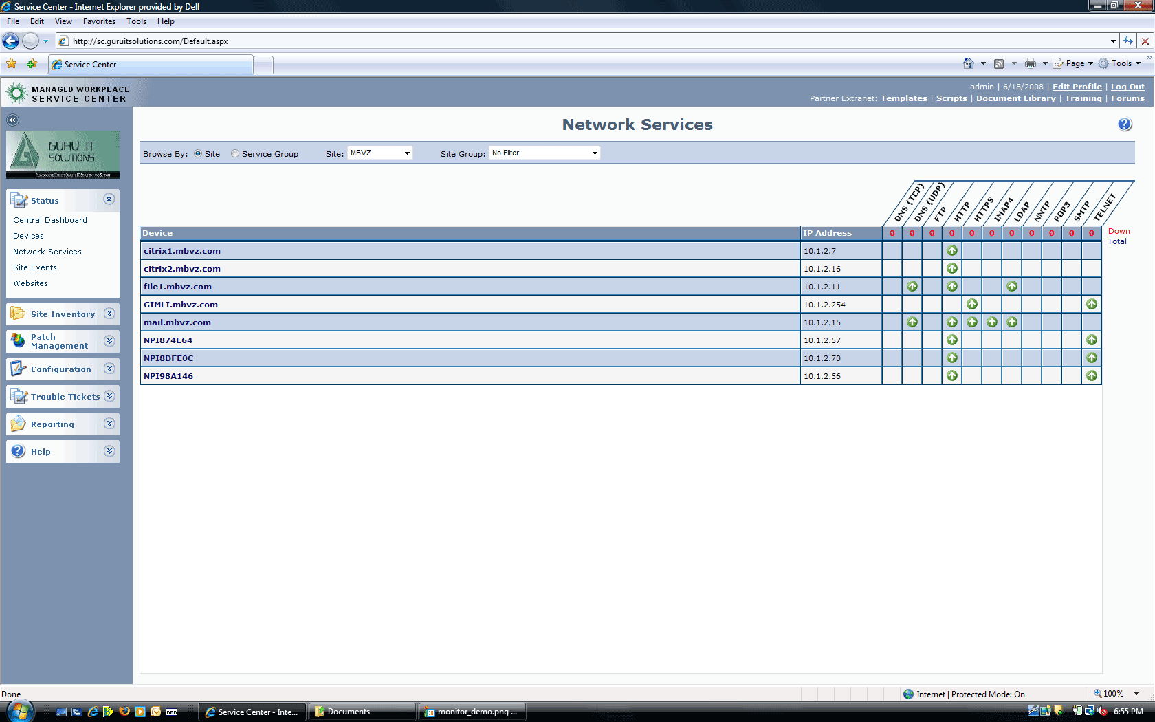The width and height of the screenshot is (1155, 722).
Task: Open the Site dropdown showing MBVZ
Action: 379,153
